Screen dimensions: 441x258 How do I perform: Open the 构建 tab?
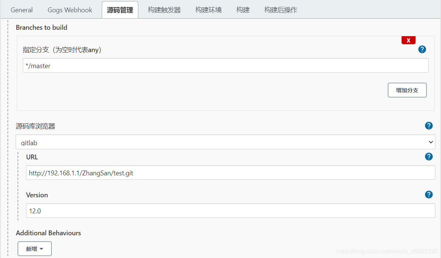(x=243, y=10)
